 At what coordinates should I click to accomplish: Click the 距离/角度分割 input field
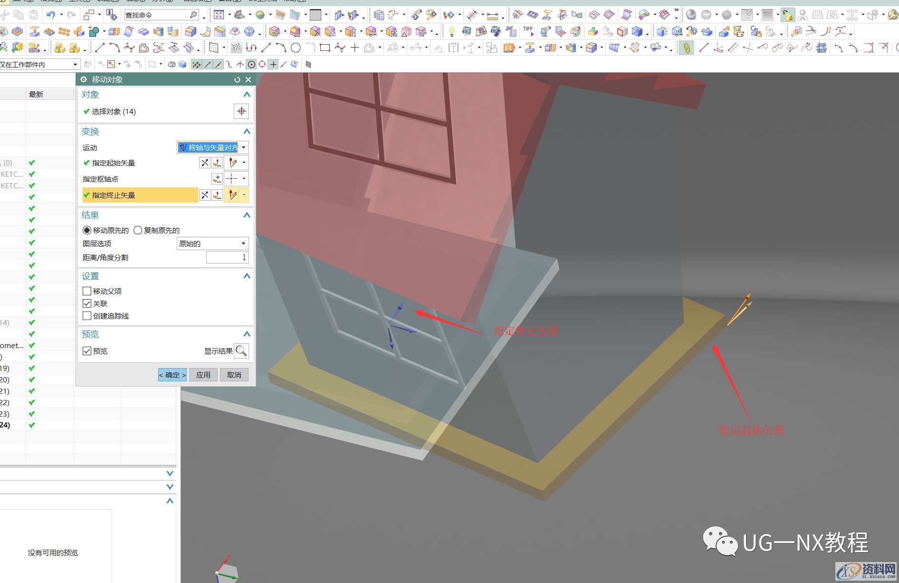coord(227,257)
